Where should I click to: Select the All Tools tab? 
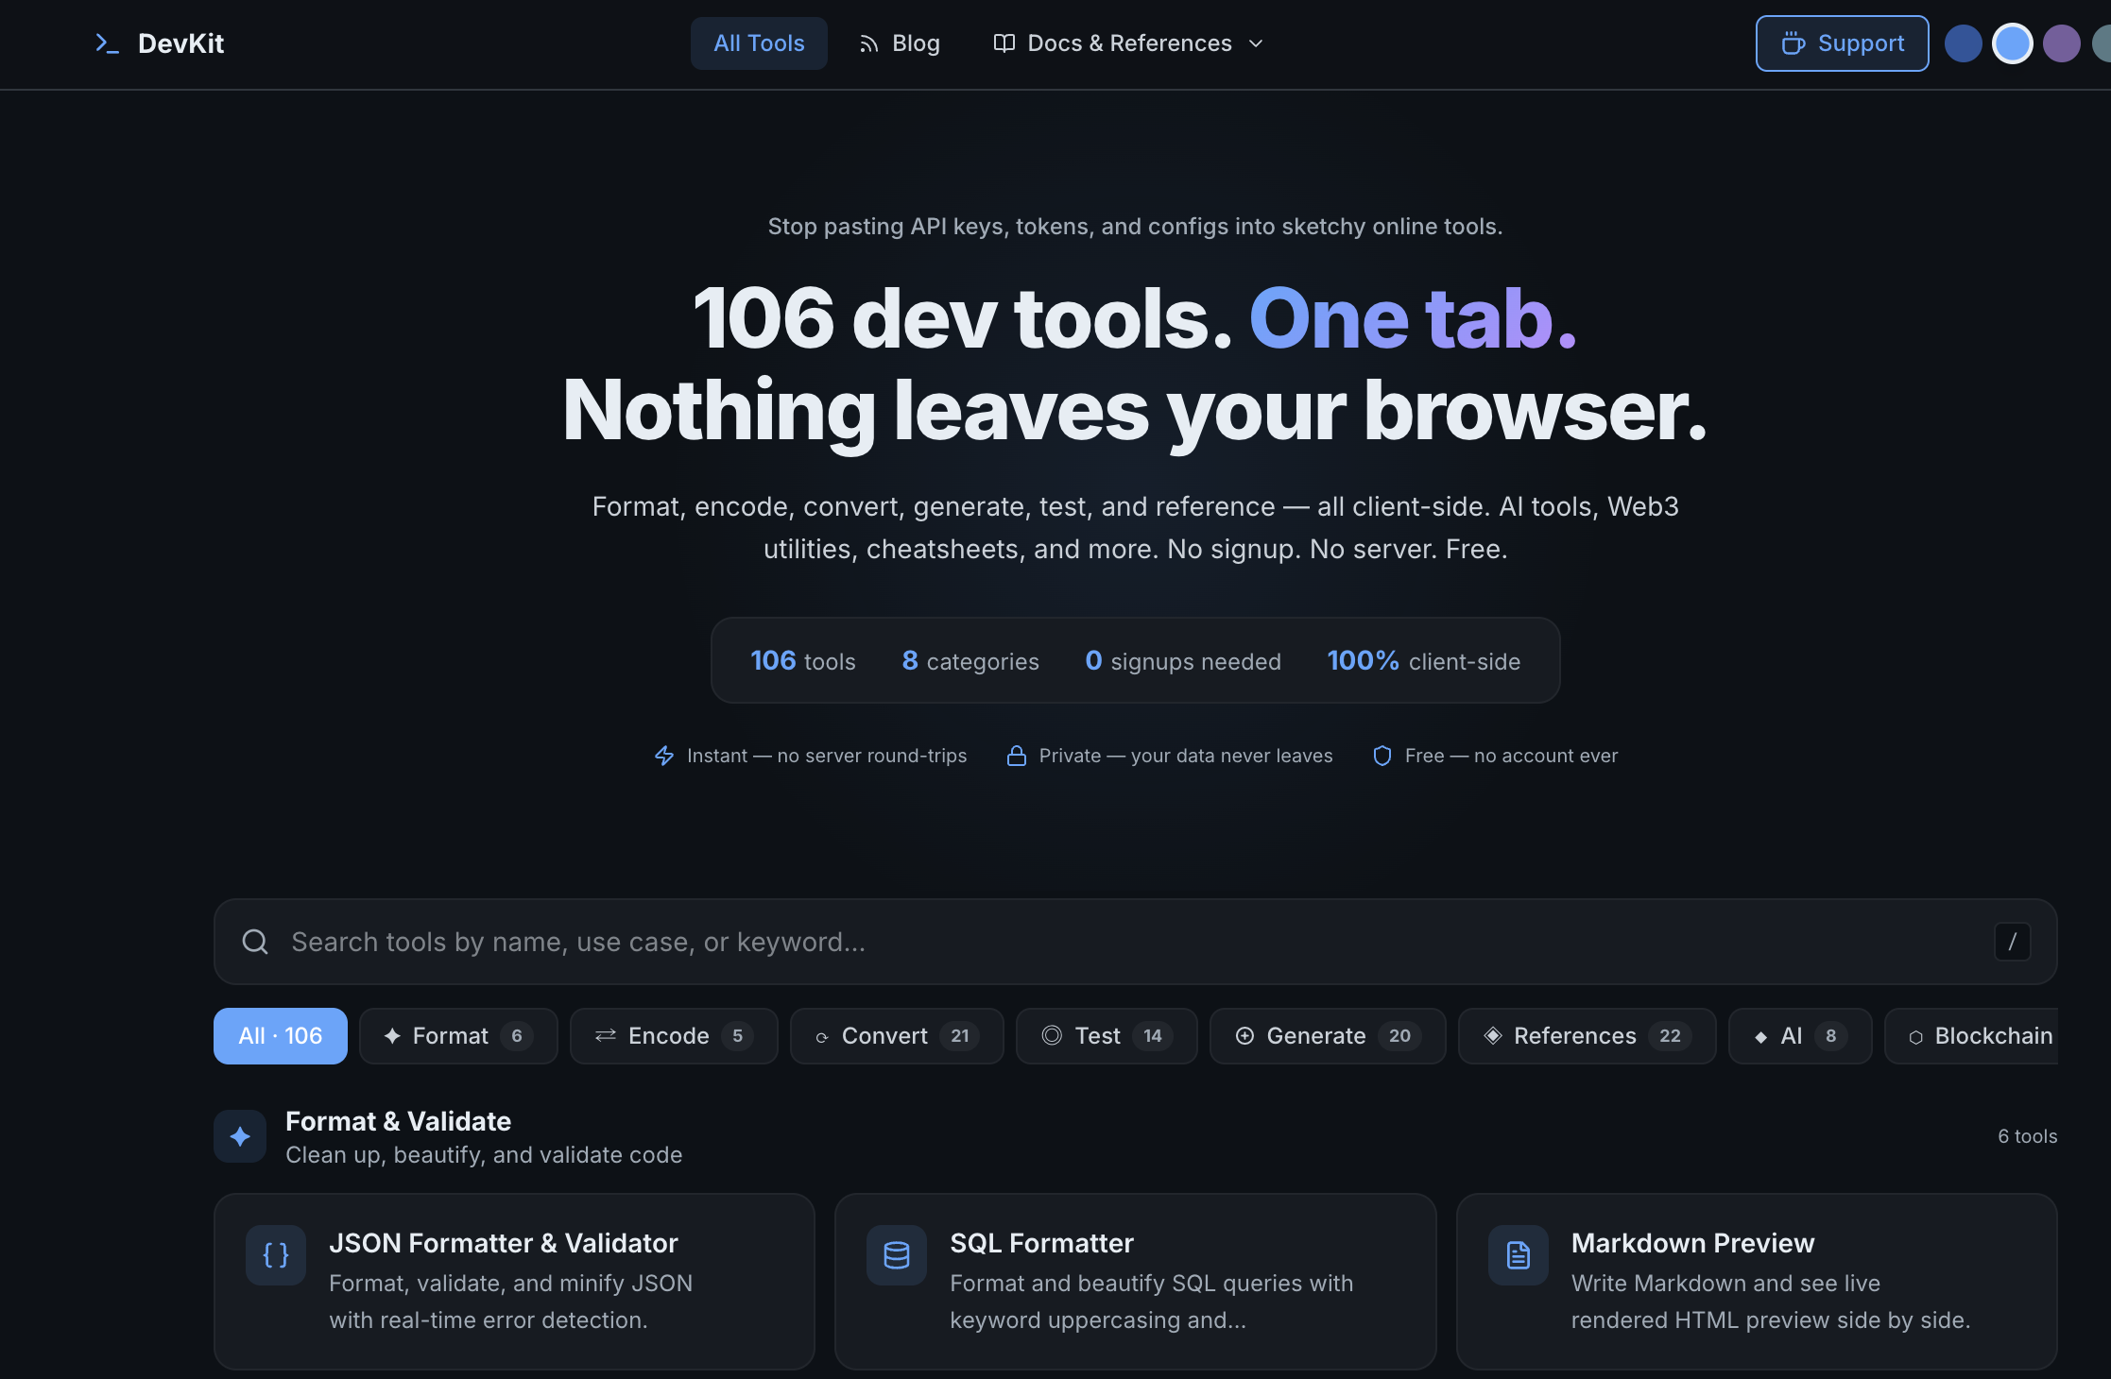point(759,43)
